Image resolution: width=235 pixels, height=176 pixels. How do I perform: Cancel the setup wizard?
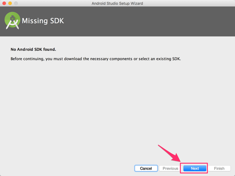[146, 168]
